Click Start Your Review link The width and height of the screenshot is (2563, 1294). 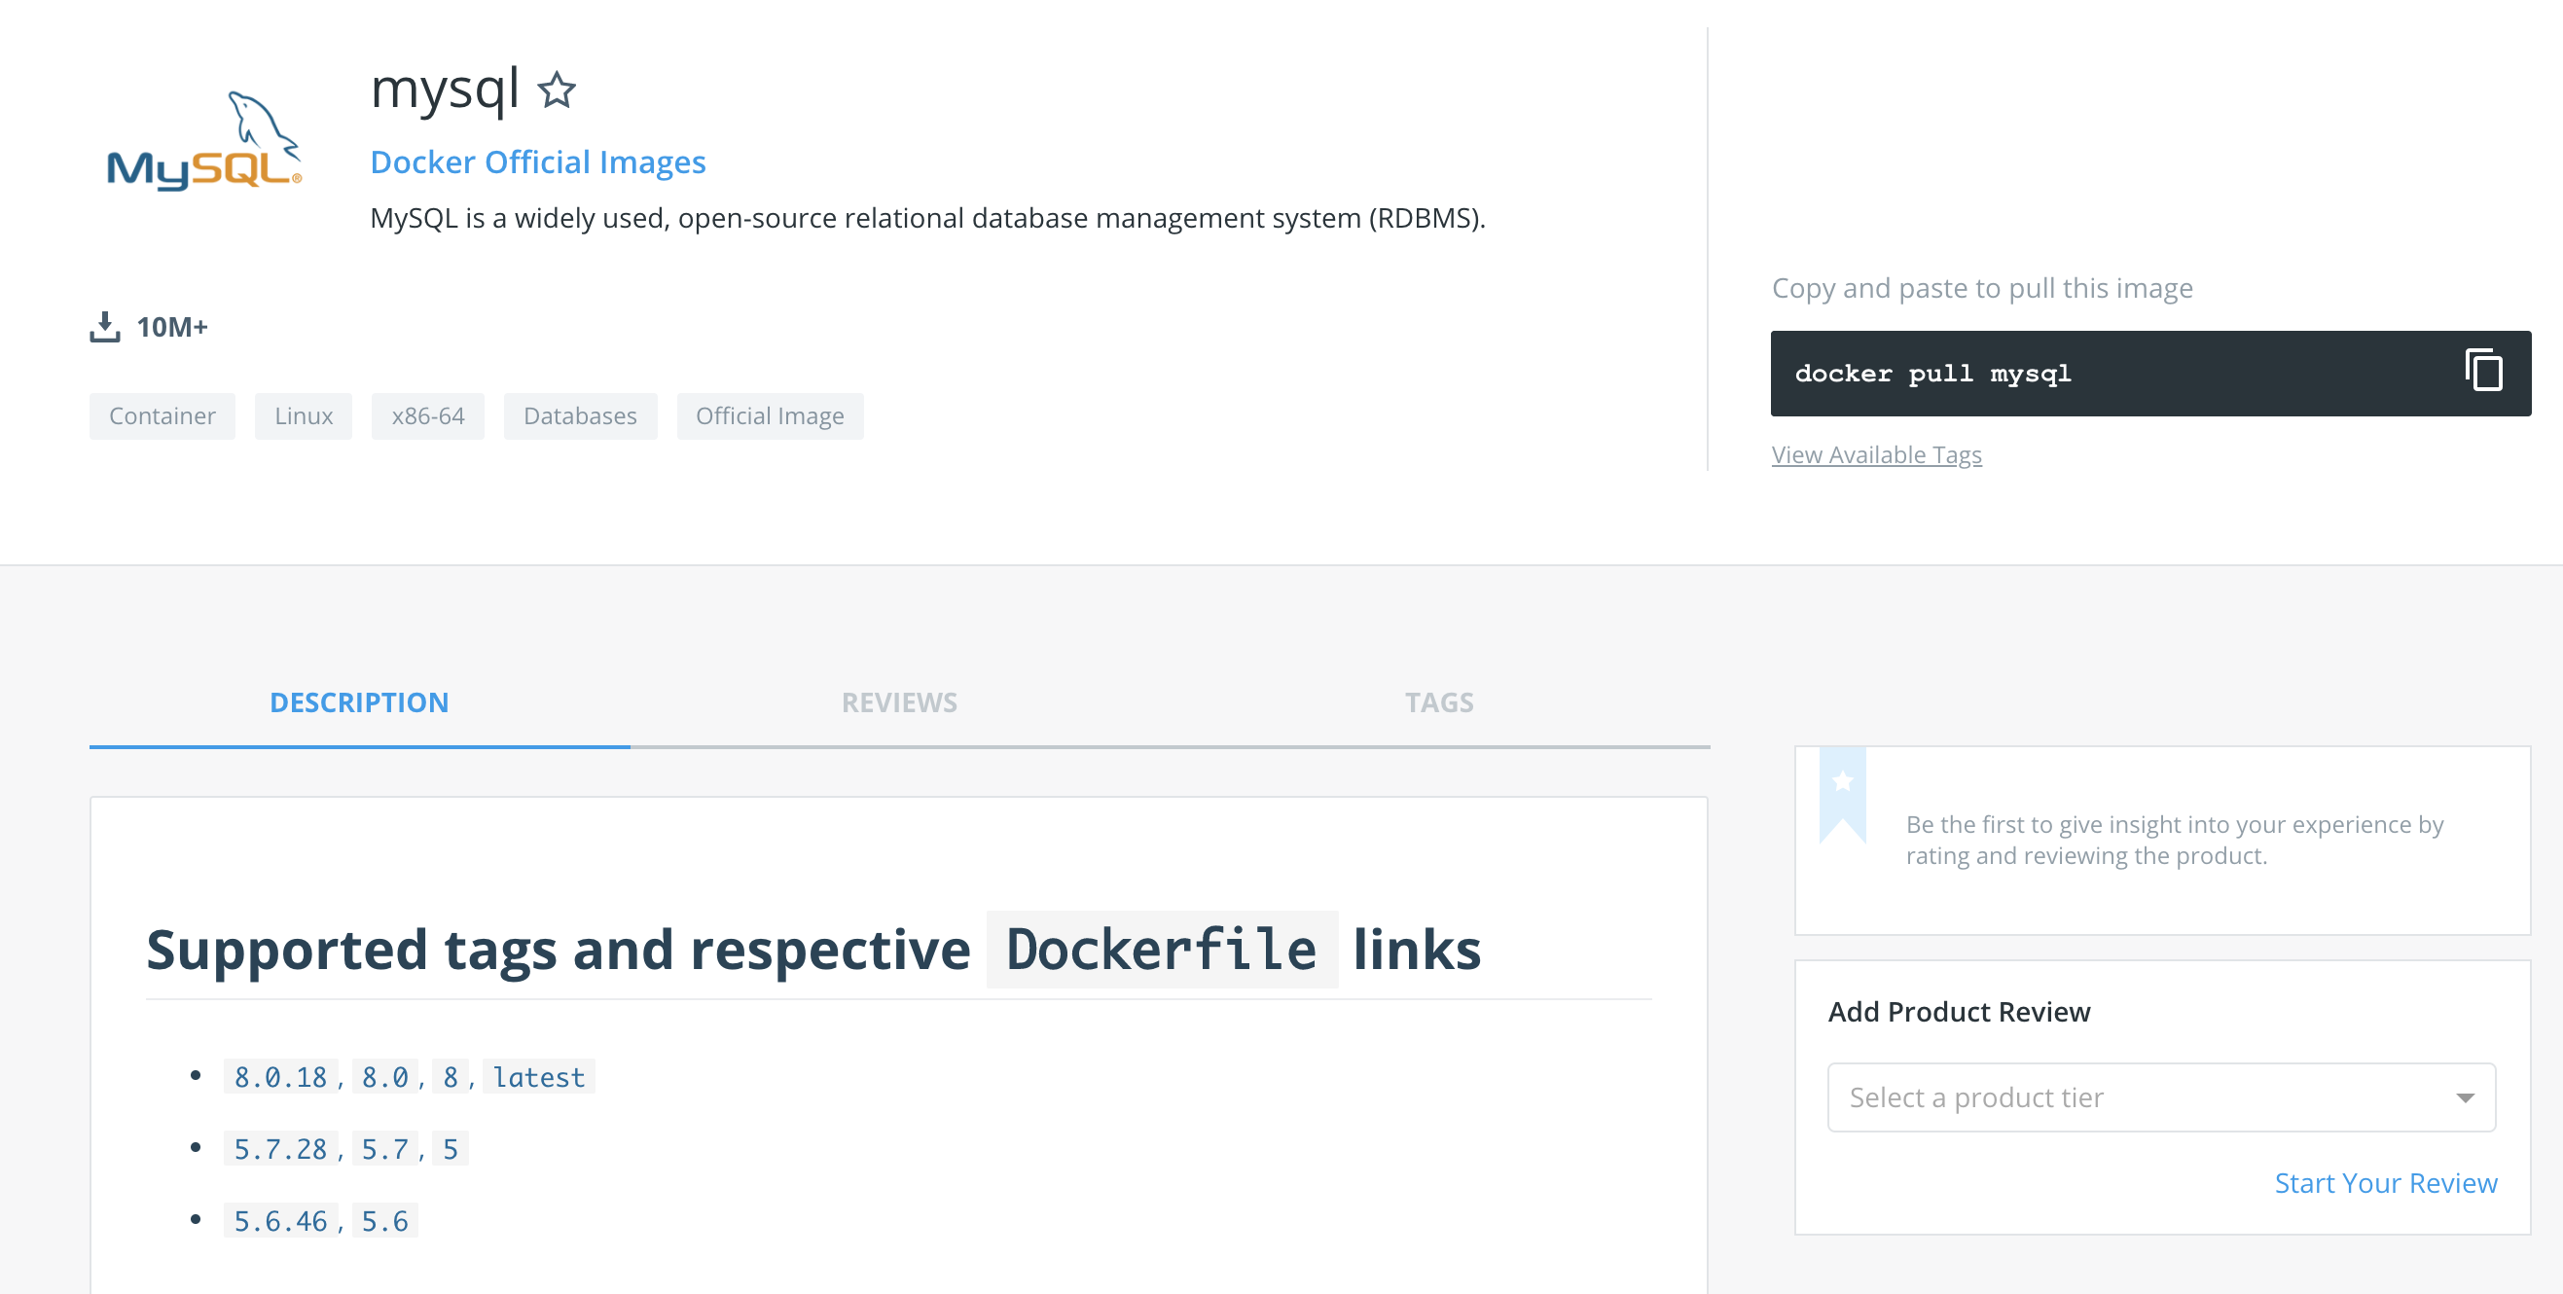point(2385,1183)
